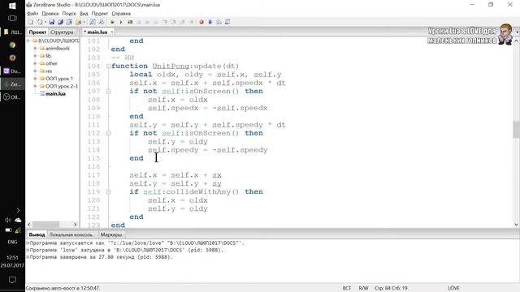This screenshot has width=520, height=292.
Task: Open the Windows notification center icon
Action: point(12,280)
